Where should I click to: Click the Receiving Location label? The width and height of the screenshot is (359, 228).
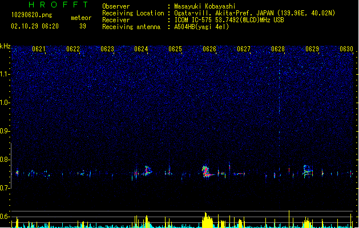pos(133,13)
